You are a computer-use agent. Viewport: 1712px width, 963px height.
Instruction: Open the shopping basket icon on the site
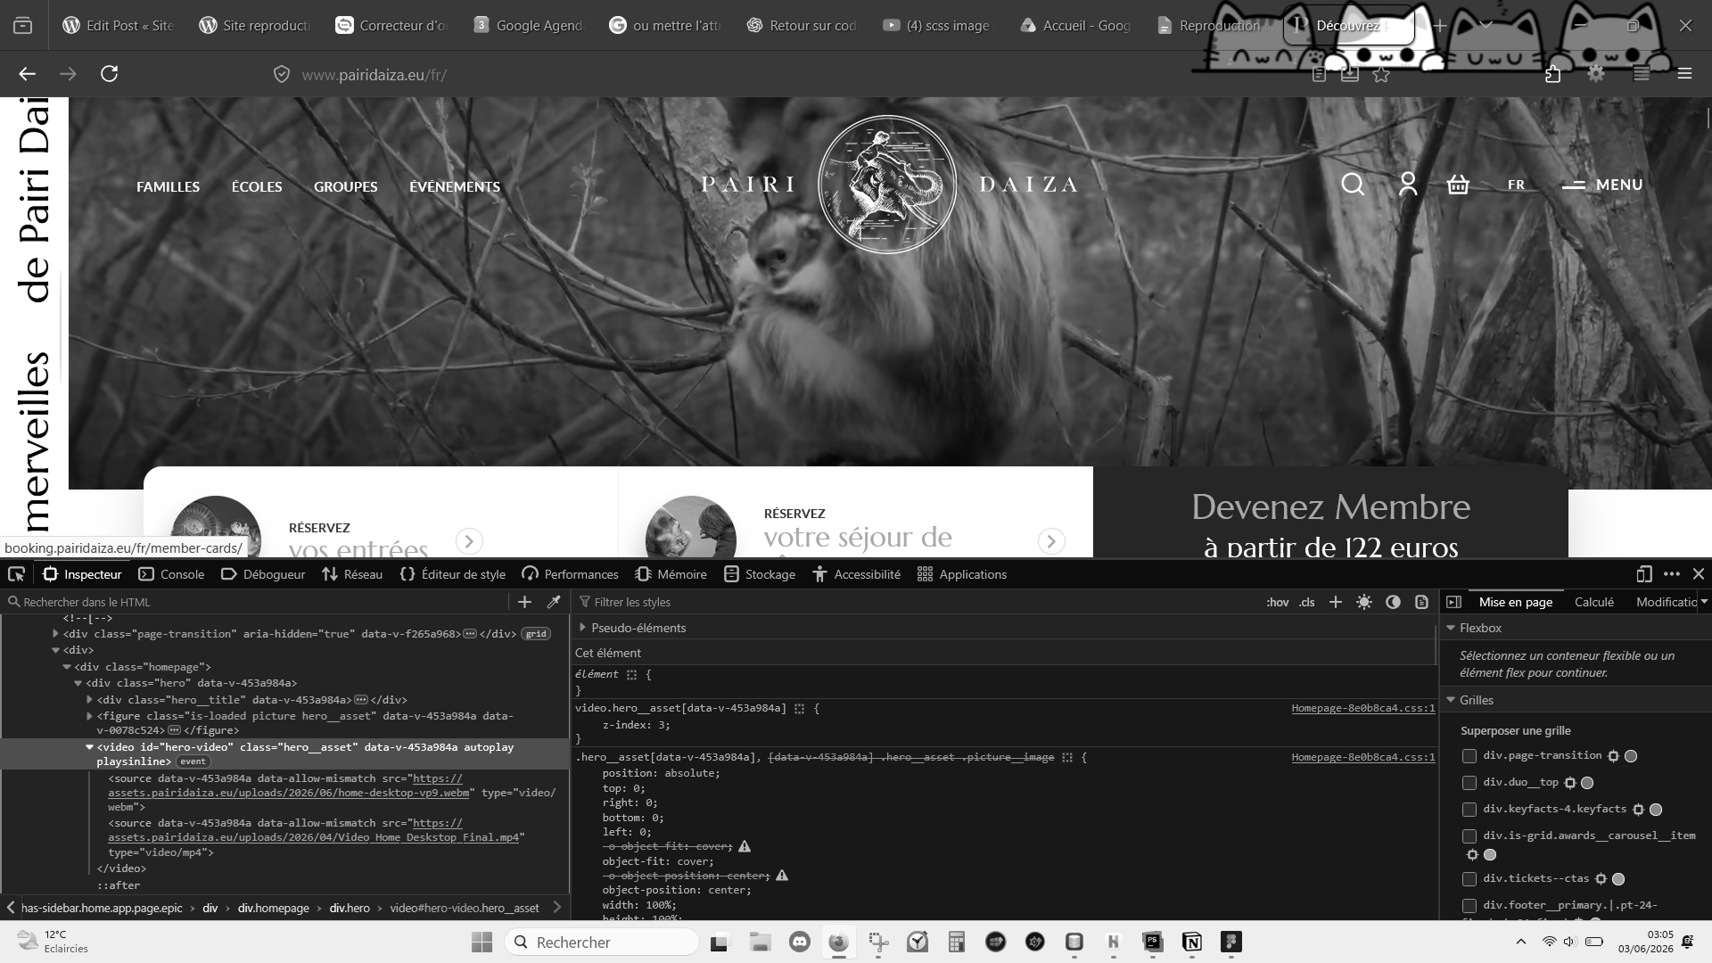click(x=1458, y=185)
